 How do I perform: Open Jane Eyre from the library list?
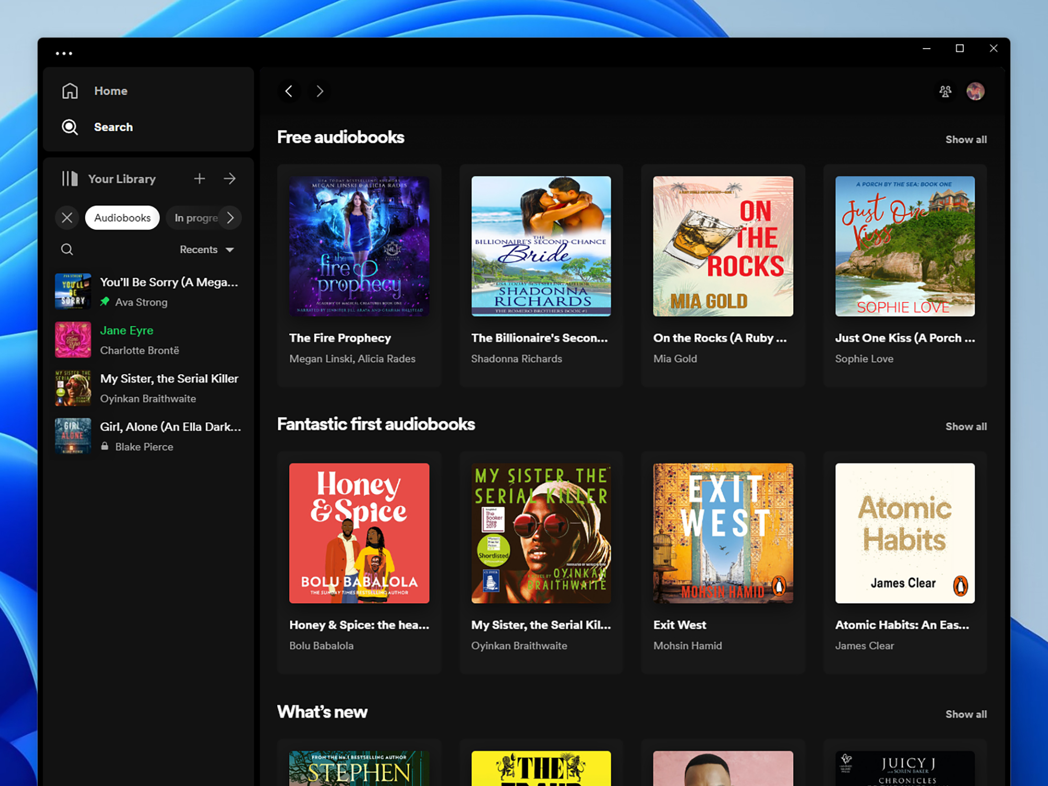(126, 330)
